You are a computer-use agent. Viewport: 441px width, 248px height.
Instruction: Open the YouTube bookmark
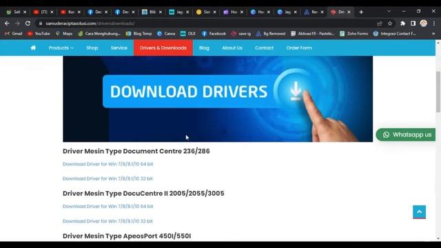[x=39, y=34]
